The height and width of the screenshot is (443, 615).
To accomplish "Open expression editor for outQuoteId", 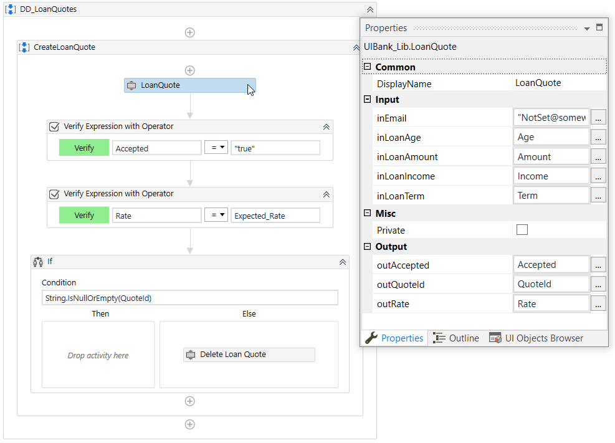I will point(598,284).
